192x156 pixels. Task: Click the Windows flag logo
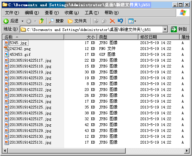(183, 13)
